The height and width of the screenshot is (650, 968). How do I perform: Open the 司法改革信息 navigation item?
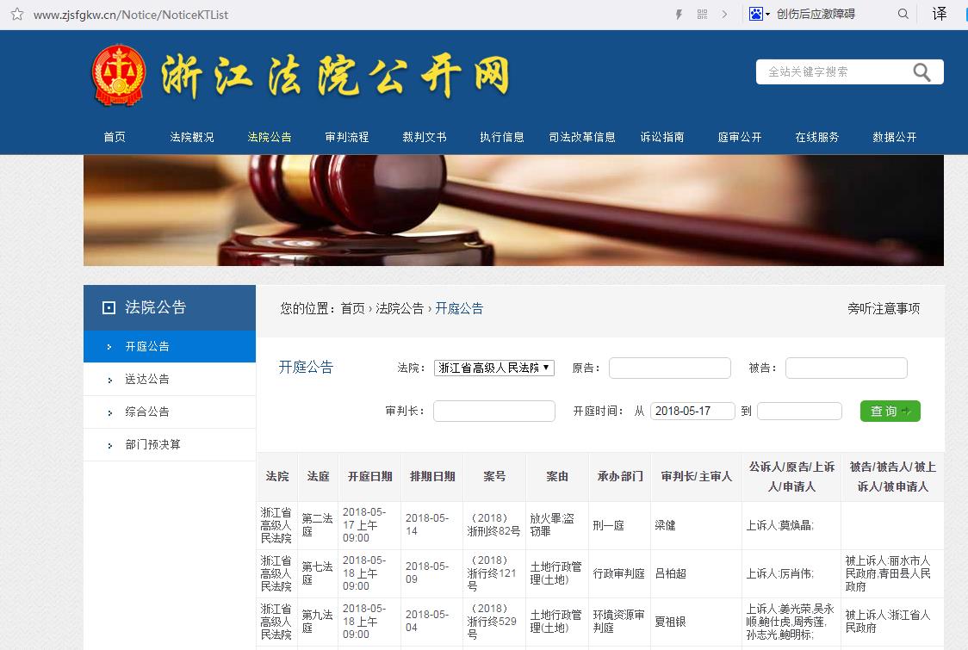[x=582, y=137]
